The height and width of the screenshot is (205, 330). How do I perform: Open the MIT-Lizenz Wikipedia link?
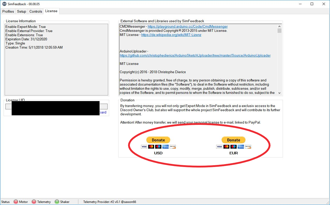pos(171,35)
